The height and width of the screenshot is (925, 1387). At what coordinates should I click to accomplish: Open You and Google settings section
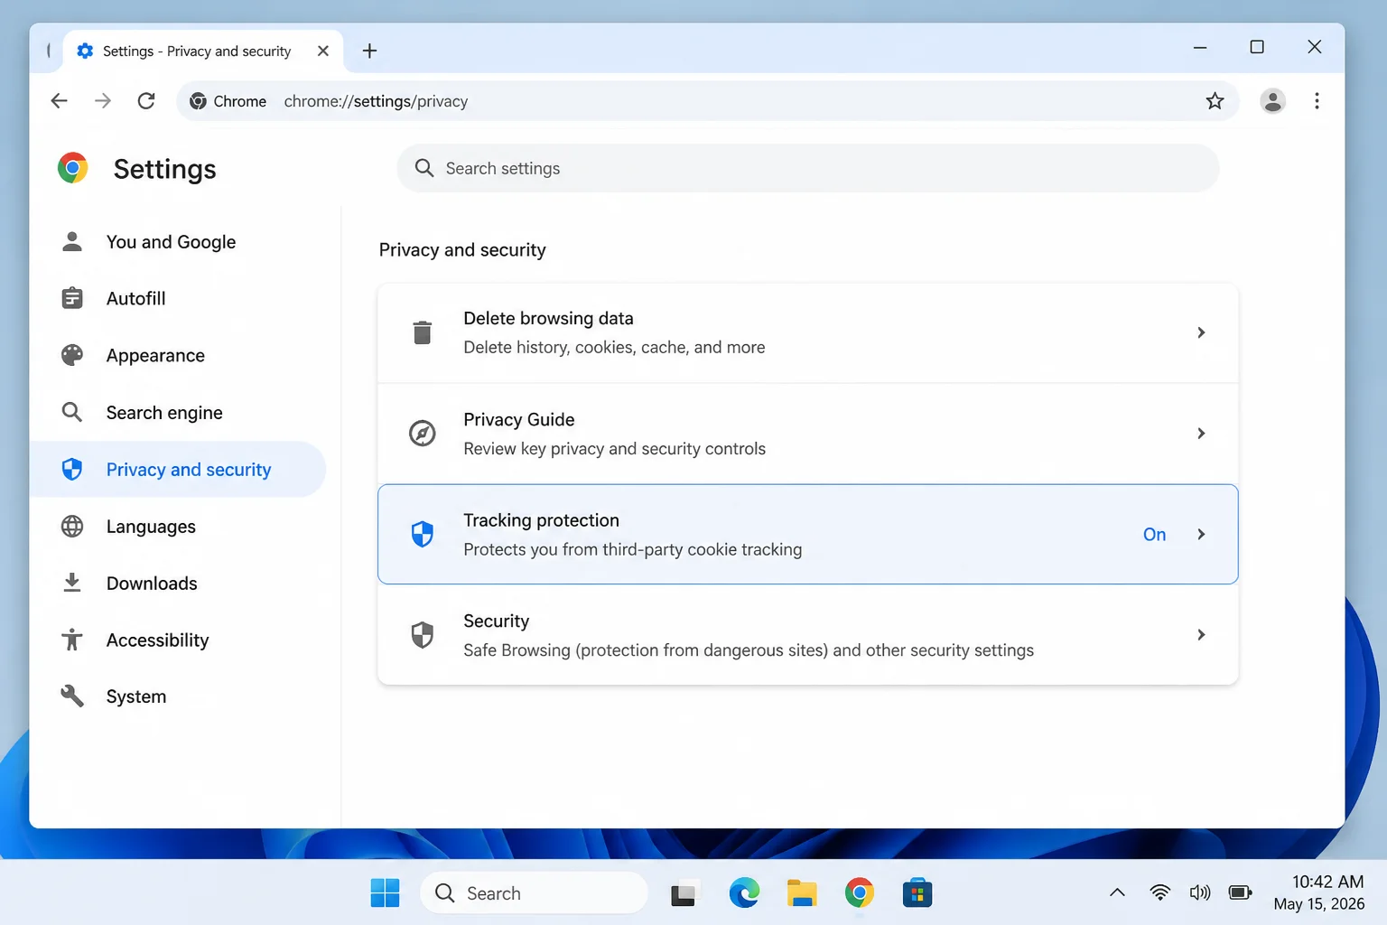pos(178,241)
